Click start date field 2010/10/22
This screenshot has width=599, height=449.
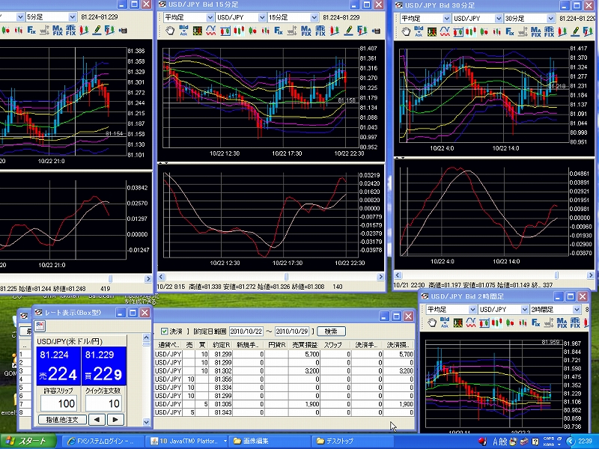(x=246, y=332)
